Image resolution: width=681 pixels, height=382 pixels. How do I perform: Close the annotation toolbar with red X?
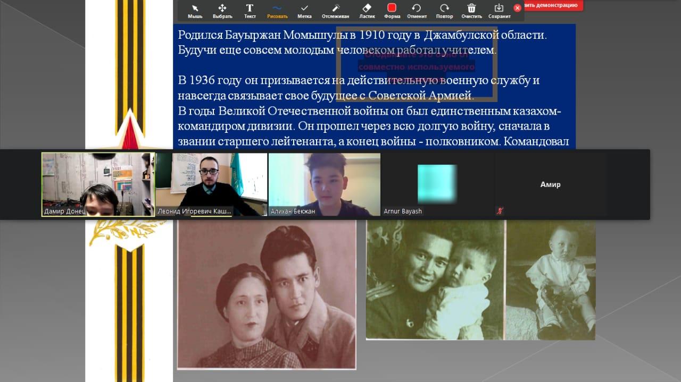pyautogui.click(x=517, y=8)
